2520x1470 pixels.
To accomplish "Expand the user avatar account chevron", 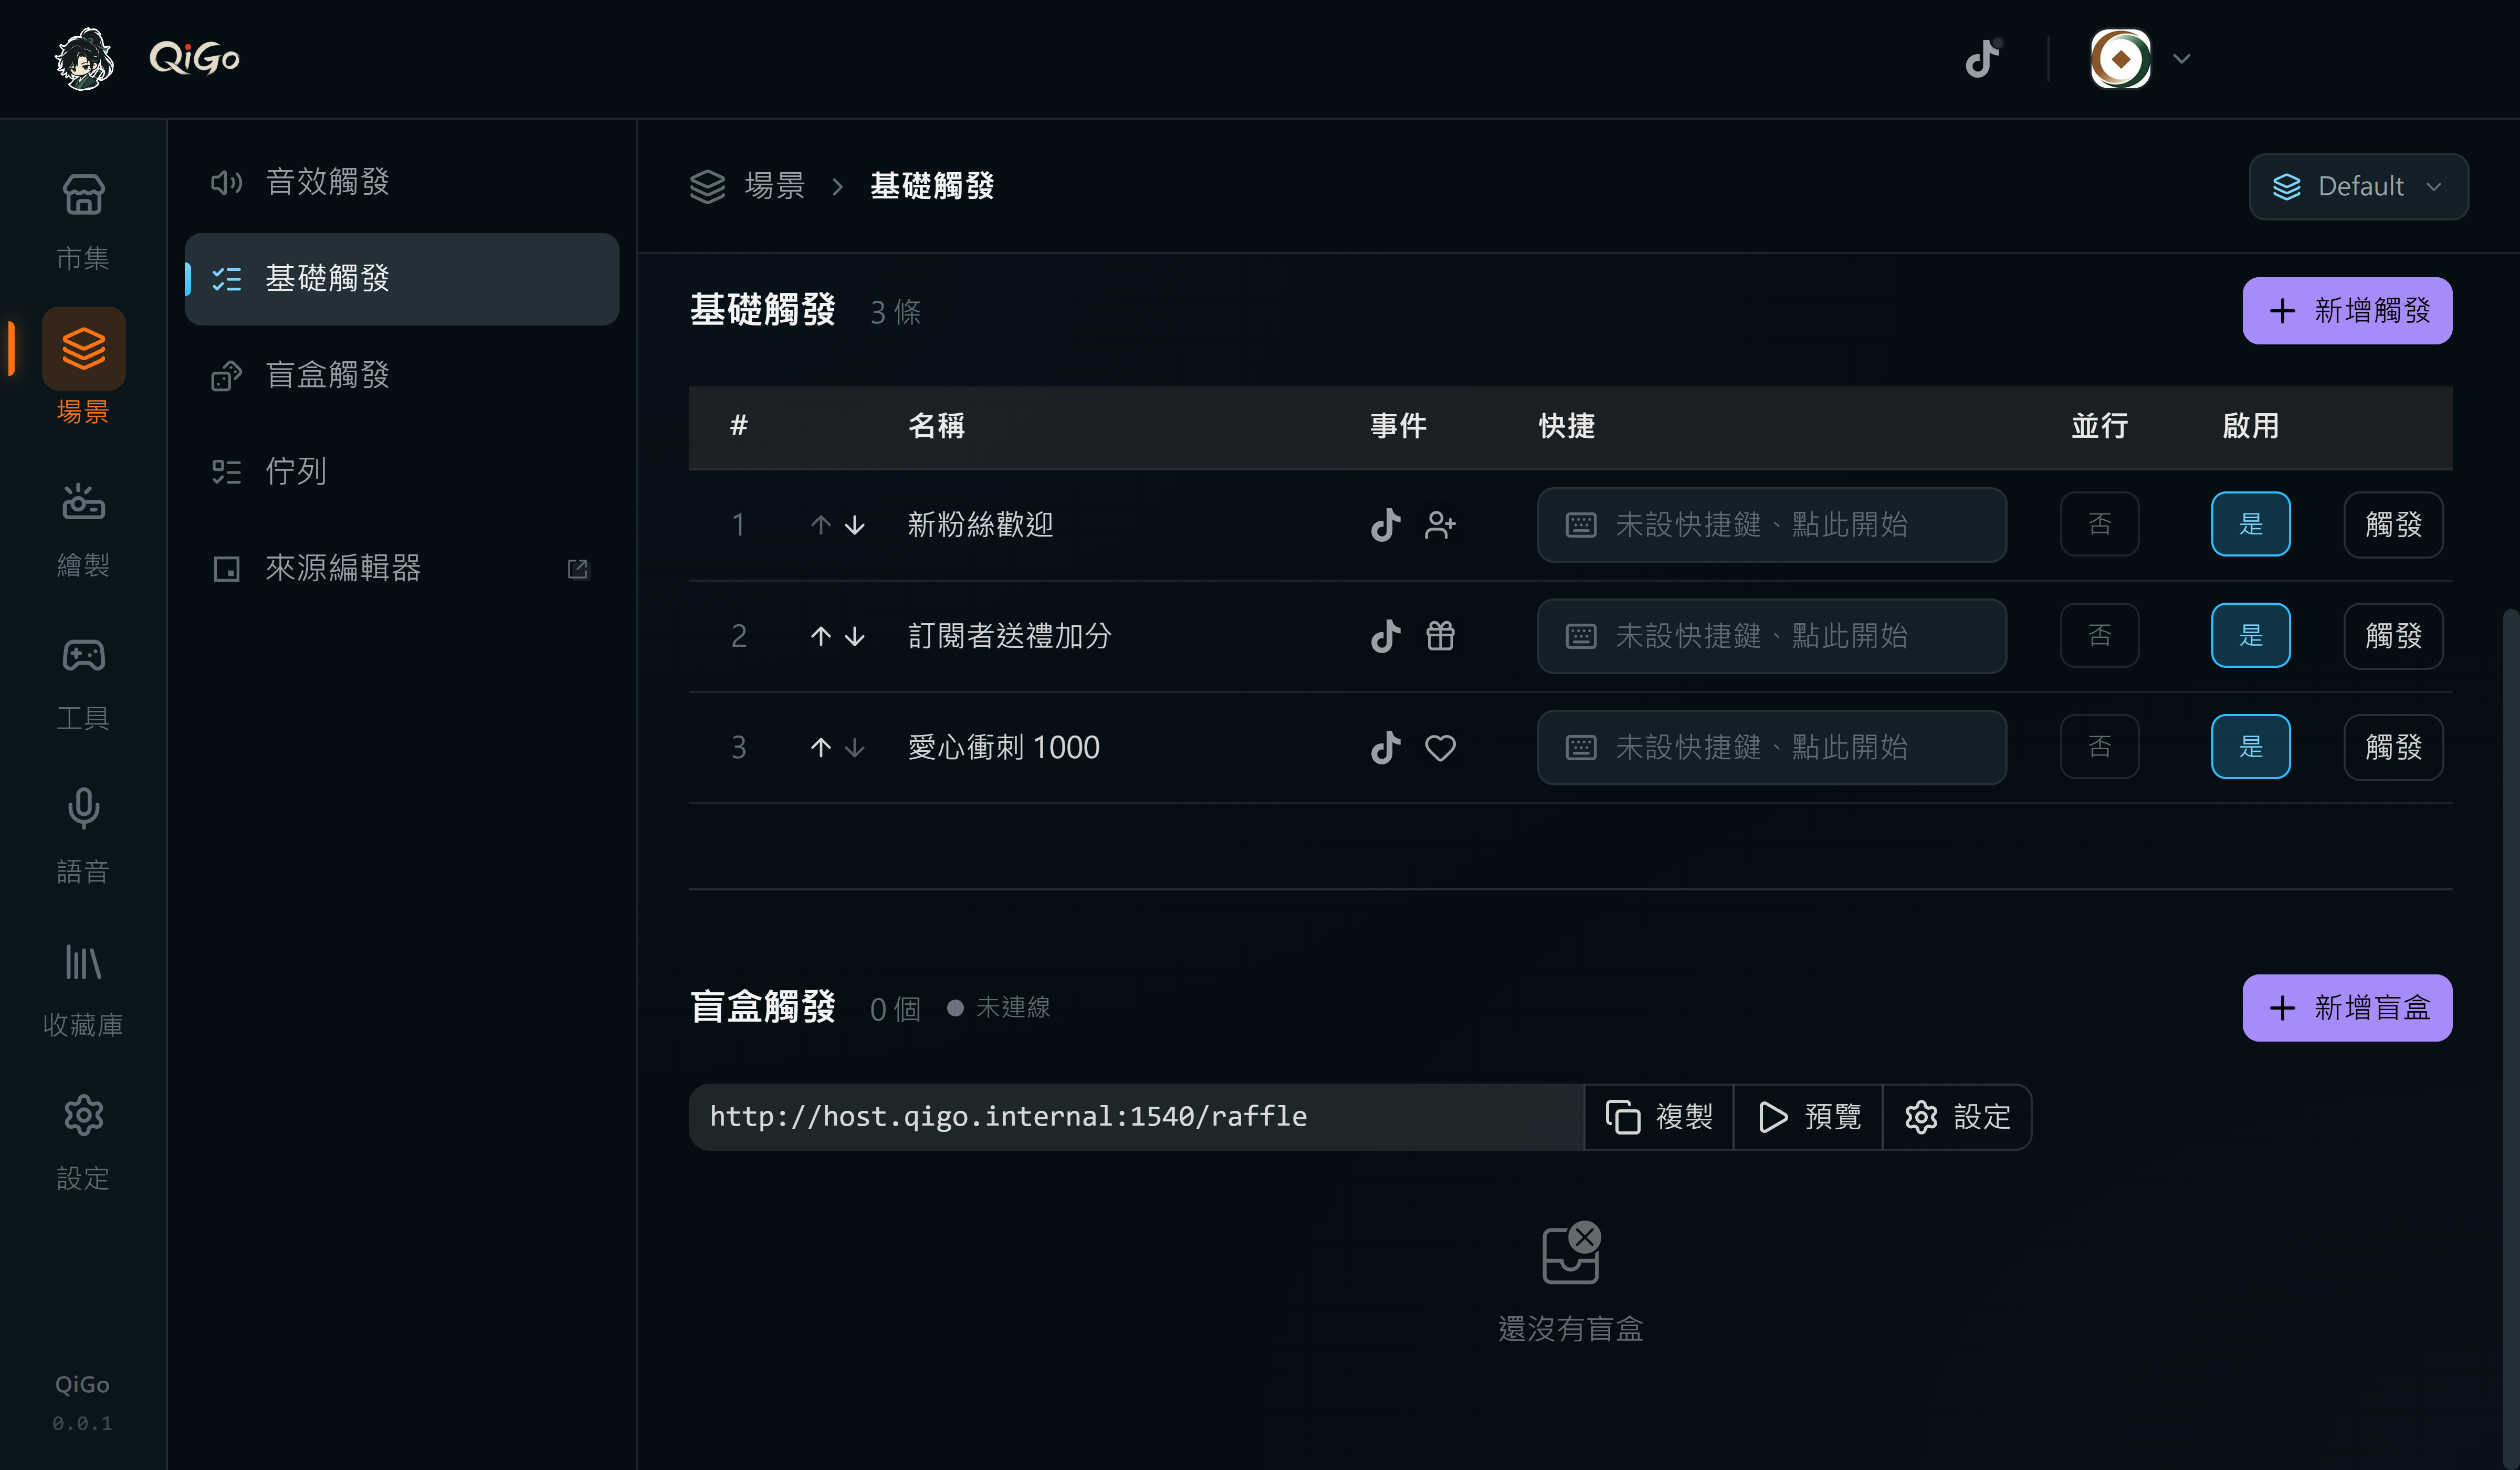I will (x=2182, y=58).
